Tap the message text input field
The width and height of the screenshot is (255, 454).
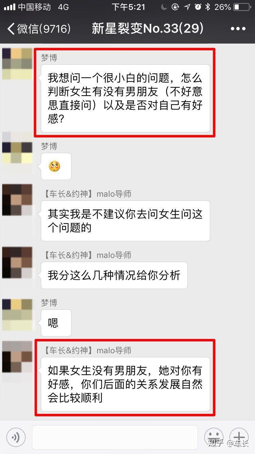click(x=115, y=437)
